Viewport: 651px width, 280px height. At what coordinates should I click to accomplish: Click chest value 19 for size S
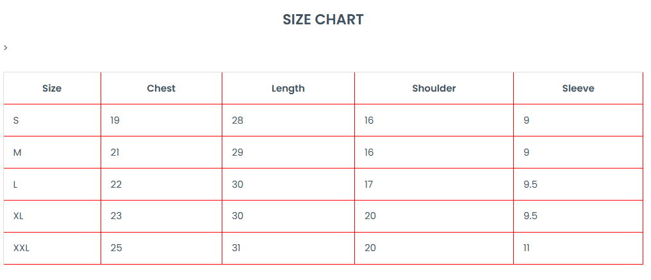[x=115, y=120]
